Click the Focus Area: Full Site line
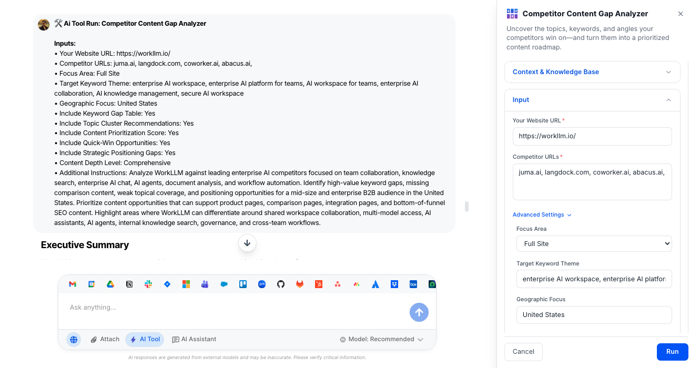690x368 pixels. pos(87,74)
